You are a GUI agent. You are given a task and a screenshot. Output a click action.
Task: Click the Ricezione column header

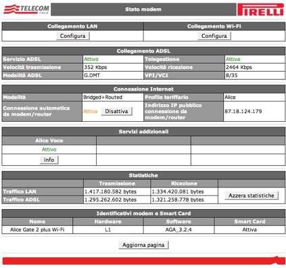184,183
